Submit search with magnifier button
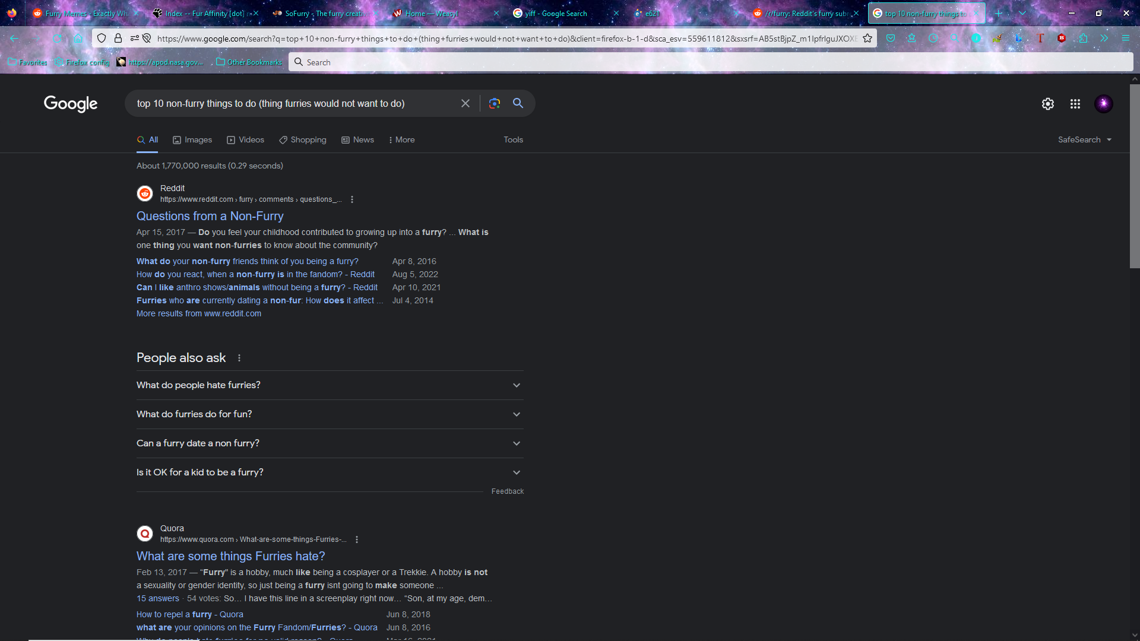 click(518, 103)
